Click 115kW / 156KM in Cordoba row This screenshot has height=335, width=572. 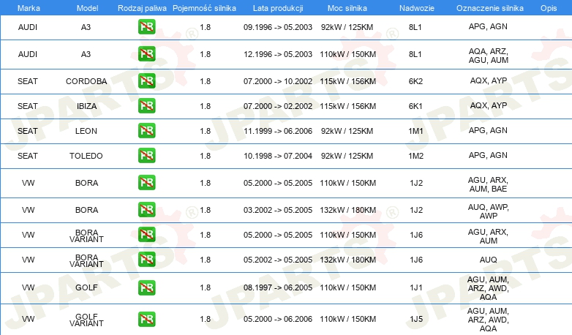(x=348, y=81)
